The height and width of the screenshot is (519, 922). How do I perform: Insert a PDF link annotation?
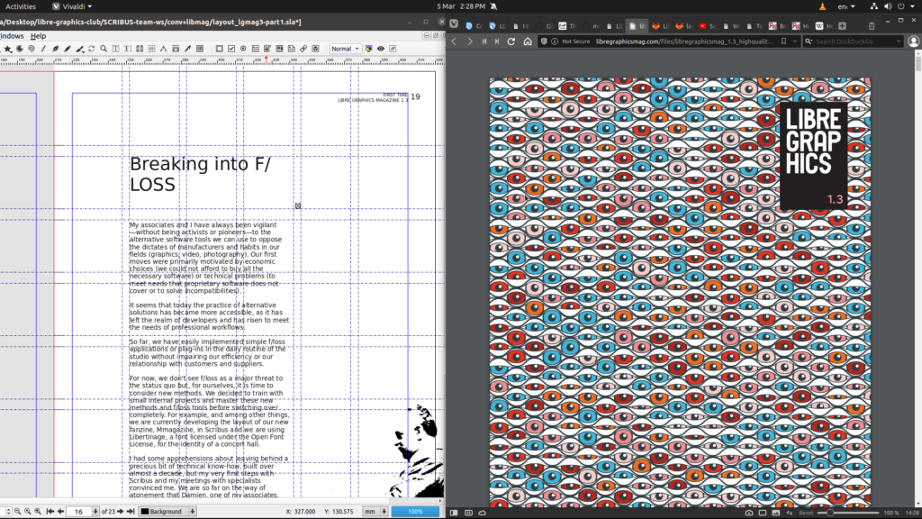click(303, 49)
